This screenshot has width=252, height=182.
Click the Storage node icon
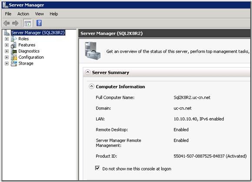point(14,64)
